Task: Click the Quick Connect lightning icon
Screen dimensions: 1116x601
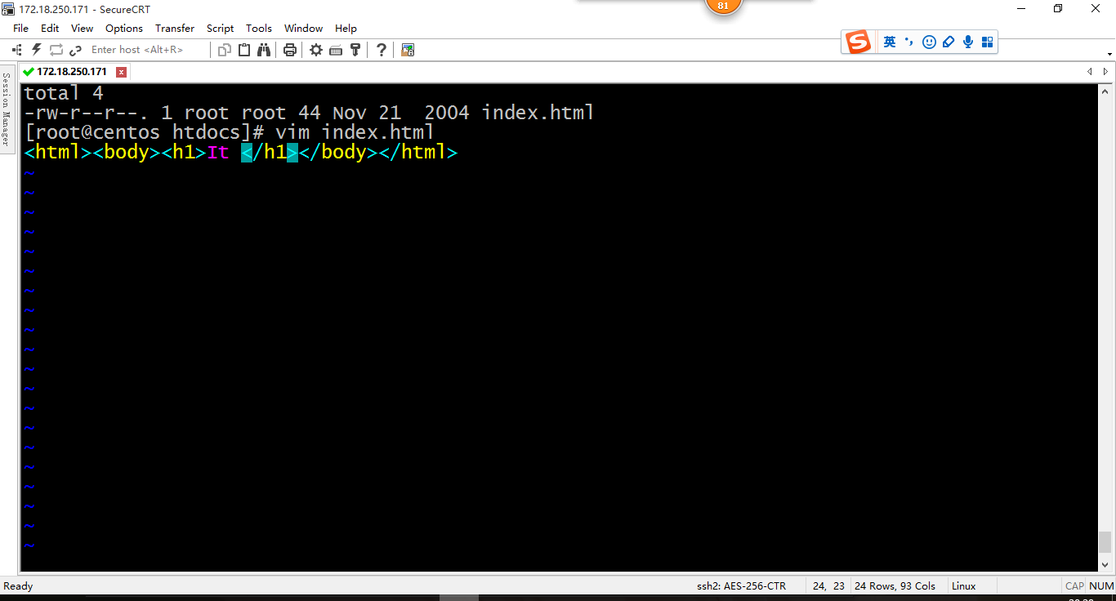Action: pyautogui.click(x=37, y=50)
